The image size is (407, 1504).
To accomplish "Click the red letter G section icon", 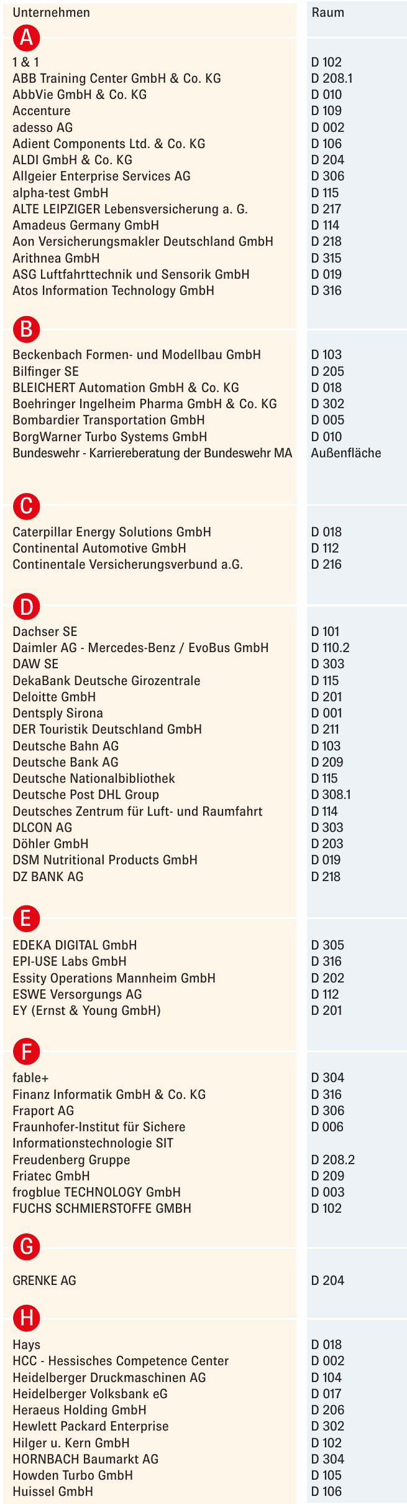I will click(x=26, y=1247).
